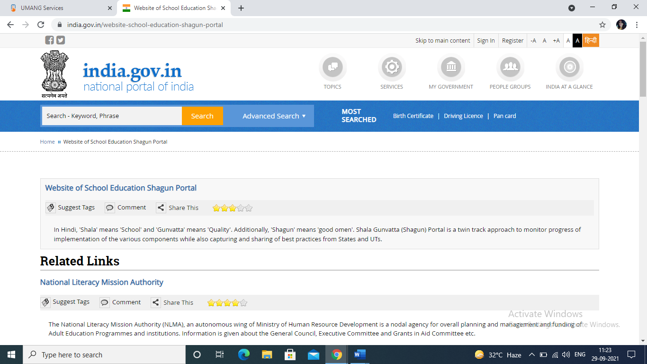The height and width of the screenshot is (364, 647).
Task: Click Suggest Tags tag icon under Shagun Portal
Action: click(x=51, y=207)
